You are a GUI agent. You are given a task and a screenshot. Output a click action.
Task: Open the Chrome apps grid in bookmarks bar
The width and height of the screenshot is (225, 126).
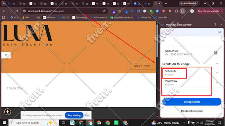point(3,17)
